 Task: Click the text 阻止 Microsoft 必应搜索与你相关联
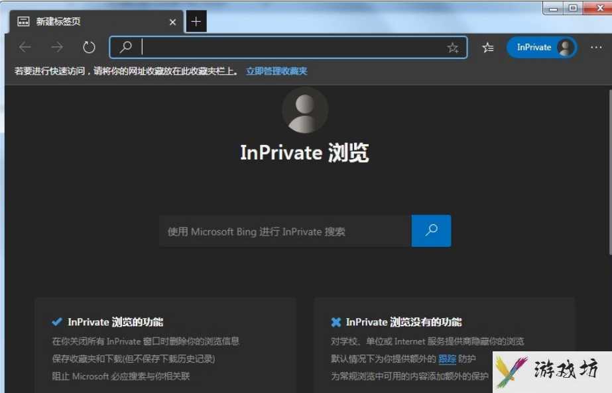coord(121,376)
